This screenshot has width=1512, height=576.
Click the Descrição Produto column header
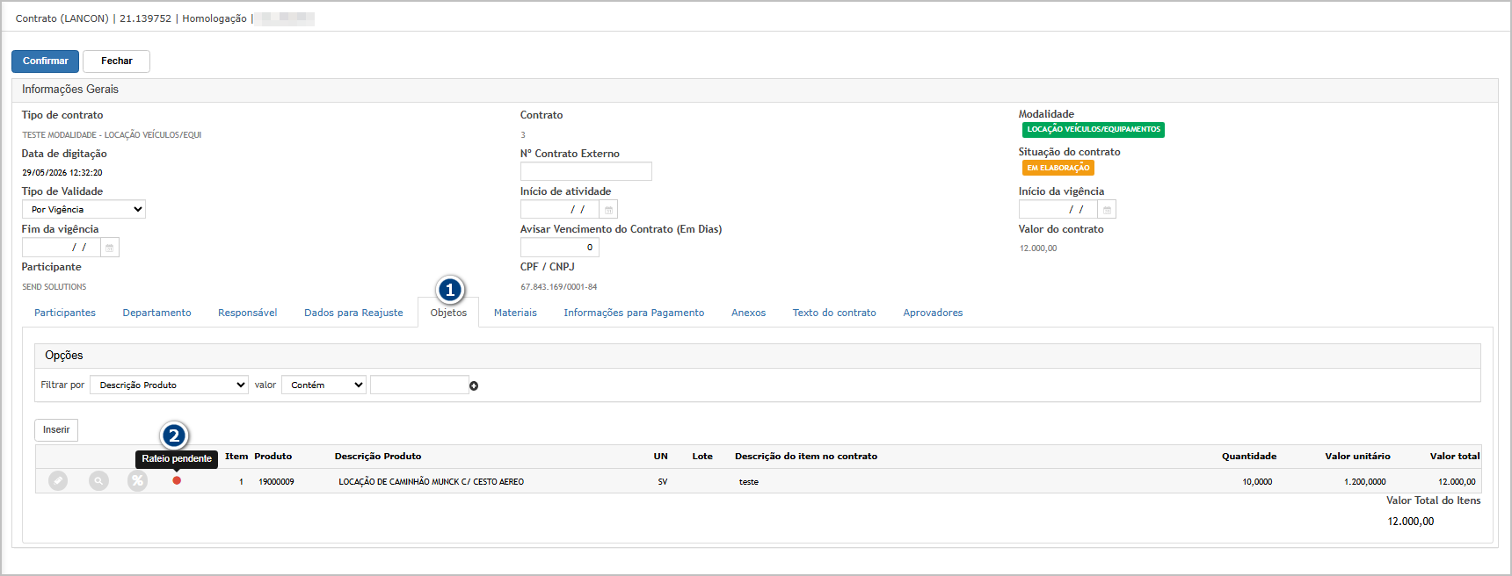click(x=378, y=457)
